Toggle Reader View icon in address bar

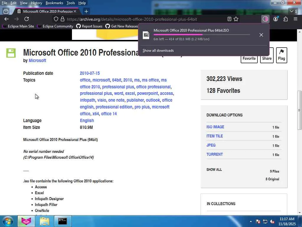coord(229,19)
